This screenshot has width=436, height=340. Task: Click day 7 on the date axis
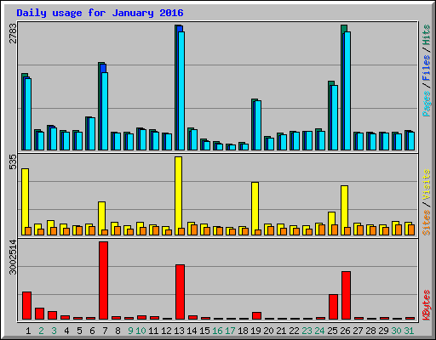point(105,331)
